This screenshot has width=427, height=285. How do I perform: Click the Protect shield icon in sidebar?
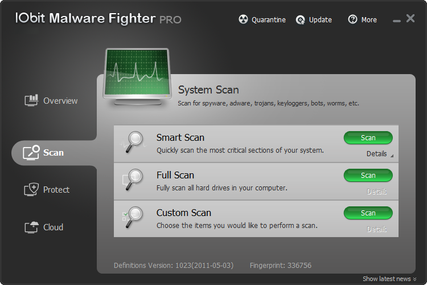pyautogui.click(x=31, y=190)
